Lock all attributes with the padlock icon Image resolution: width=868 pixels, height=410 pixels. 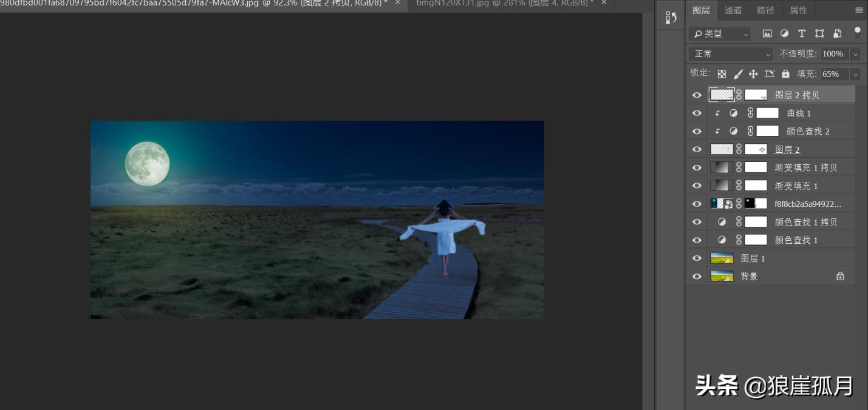(786, 74)
